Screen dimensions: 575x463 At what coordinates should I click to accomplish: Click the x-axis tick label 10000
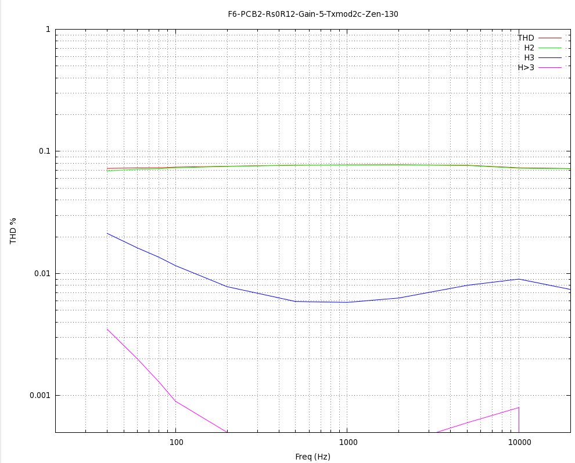point(519,443)
